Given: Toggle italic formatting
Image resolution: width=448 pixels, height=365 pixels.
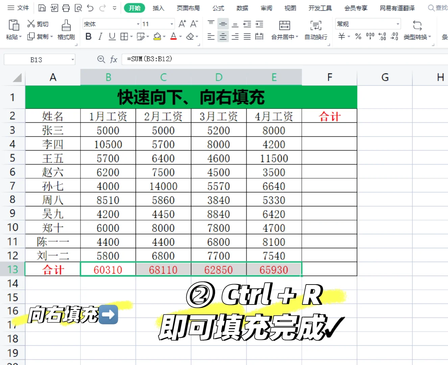Looking at the screenshot, I should point(100,36).
